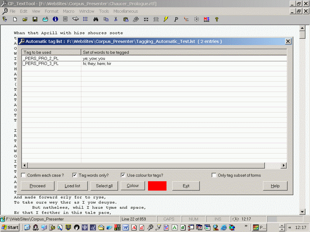Click the MS-DOS toolbar icon
The image size is (310, 232).
(x=207, y=19)
